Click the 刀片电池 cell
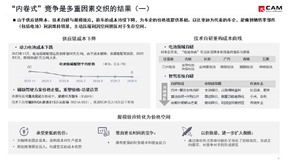Viewport: 288px width, 162px height. click(168, 67)
